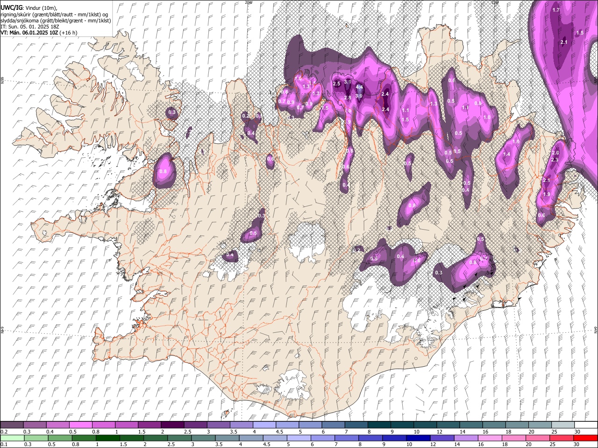Click the 'slydda/snjókoma' legend description line

click(56, 21)
